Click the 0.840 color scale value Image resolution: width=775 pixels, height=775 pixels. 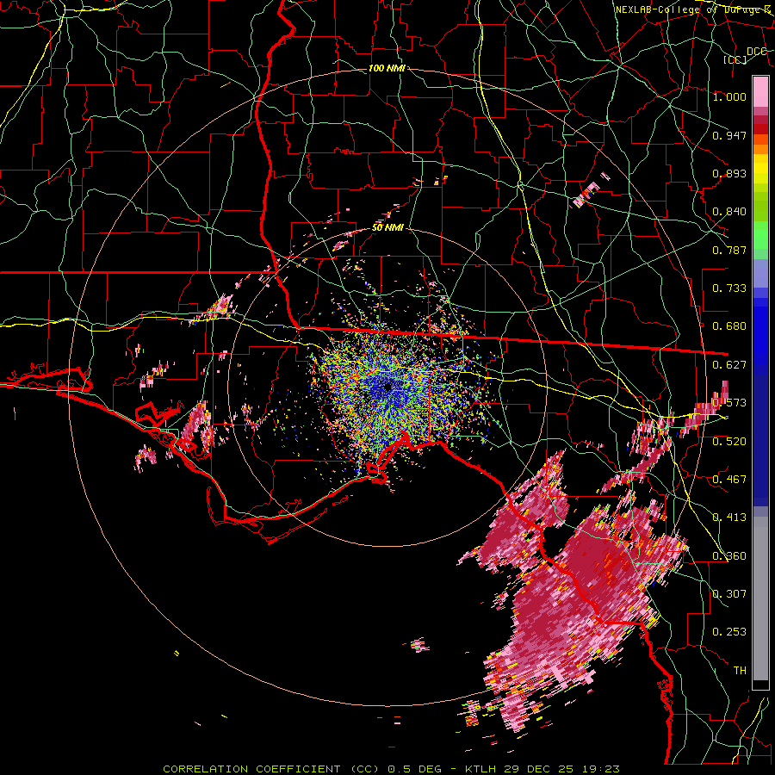pyautogui.click(x=729, y=212)
